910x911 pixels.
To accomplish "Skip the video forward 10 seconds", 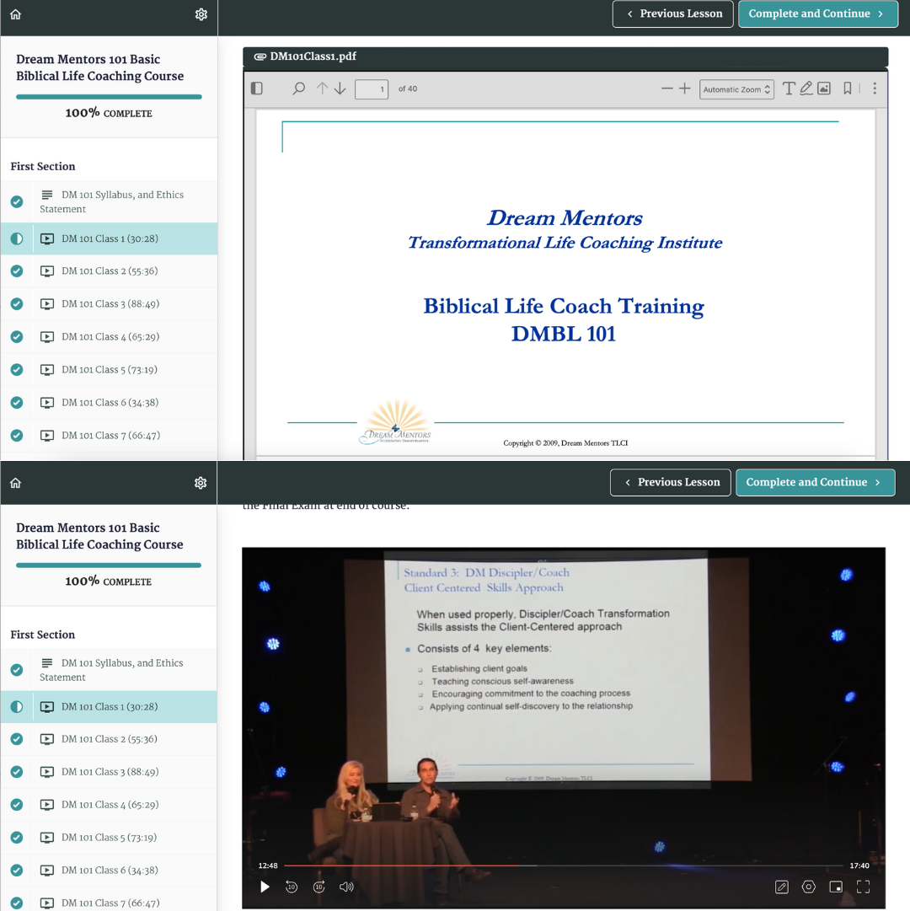I will pos(318,887).
